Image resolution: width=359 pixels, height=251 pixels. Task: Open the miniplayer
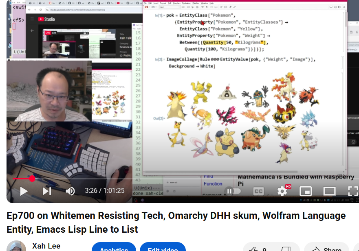306,191
